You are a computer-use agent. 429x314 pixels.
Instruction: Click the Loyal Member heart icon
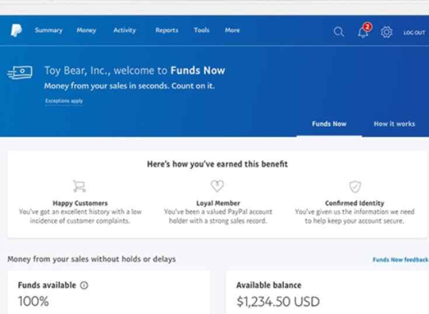point(217,186)
